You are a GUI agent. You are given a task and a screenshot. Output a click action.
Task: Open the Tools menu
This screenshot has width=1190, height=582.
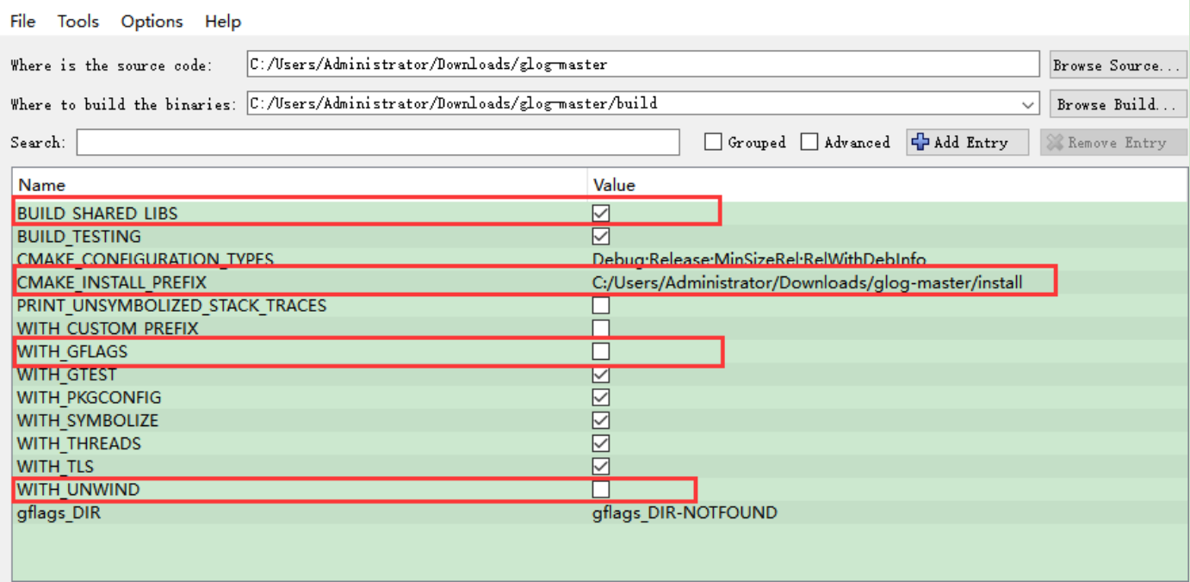point(77,21)
